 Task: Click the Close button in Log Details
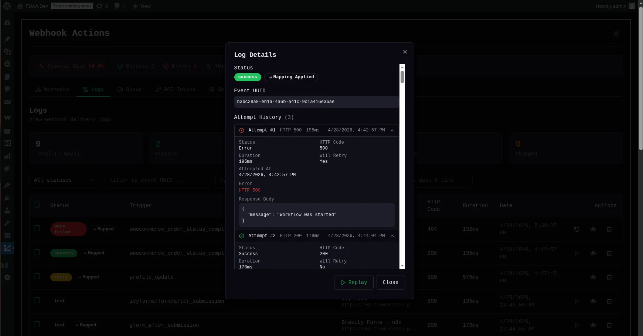point(391,282)
